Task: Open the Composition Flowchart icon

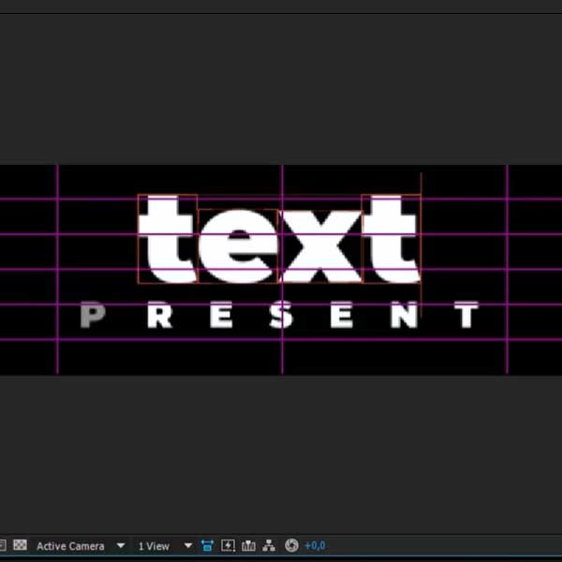Action: click(x=269, y=545)
